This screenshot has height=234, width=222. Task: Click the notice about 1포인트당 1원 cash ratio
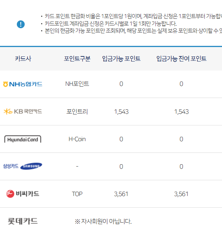click(133, 16)
